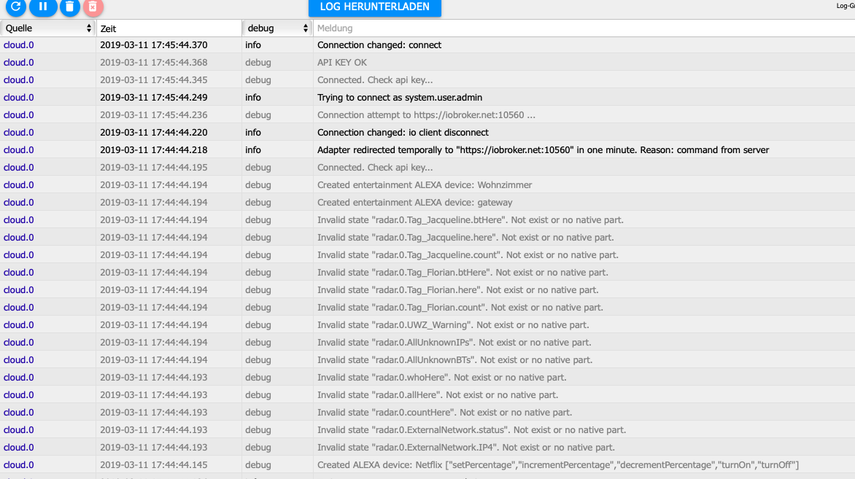Select 'Created ALEXA device: Netflix' message
Image resolution: width=855 pixels, height=479 pixels.
coord(558,465)
